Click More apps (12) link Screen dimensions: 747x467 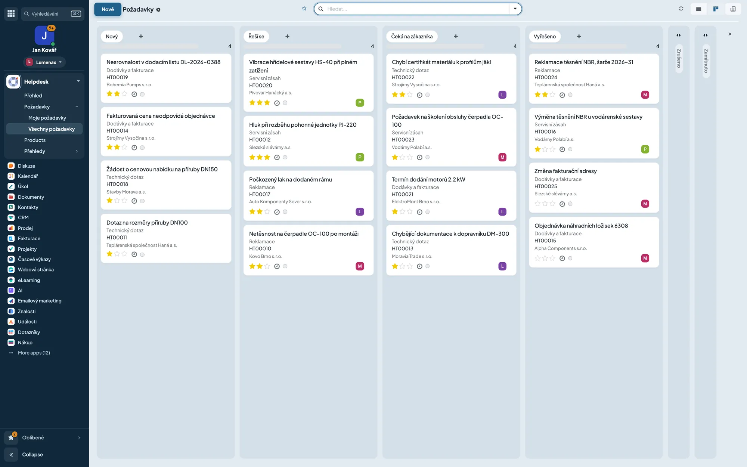point(34,353)
